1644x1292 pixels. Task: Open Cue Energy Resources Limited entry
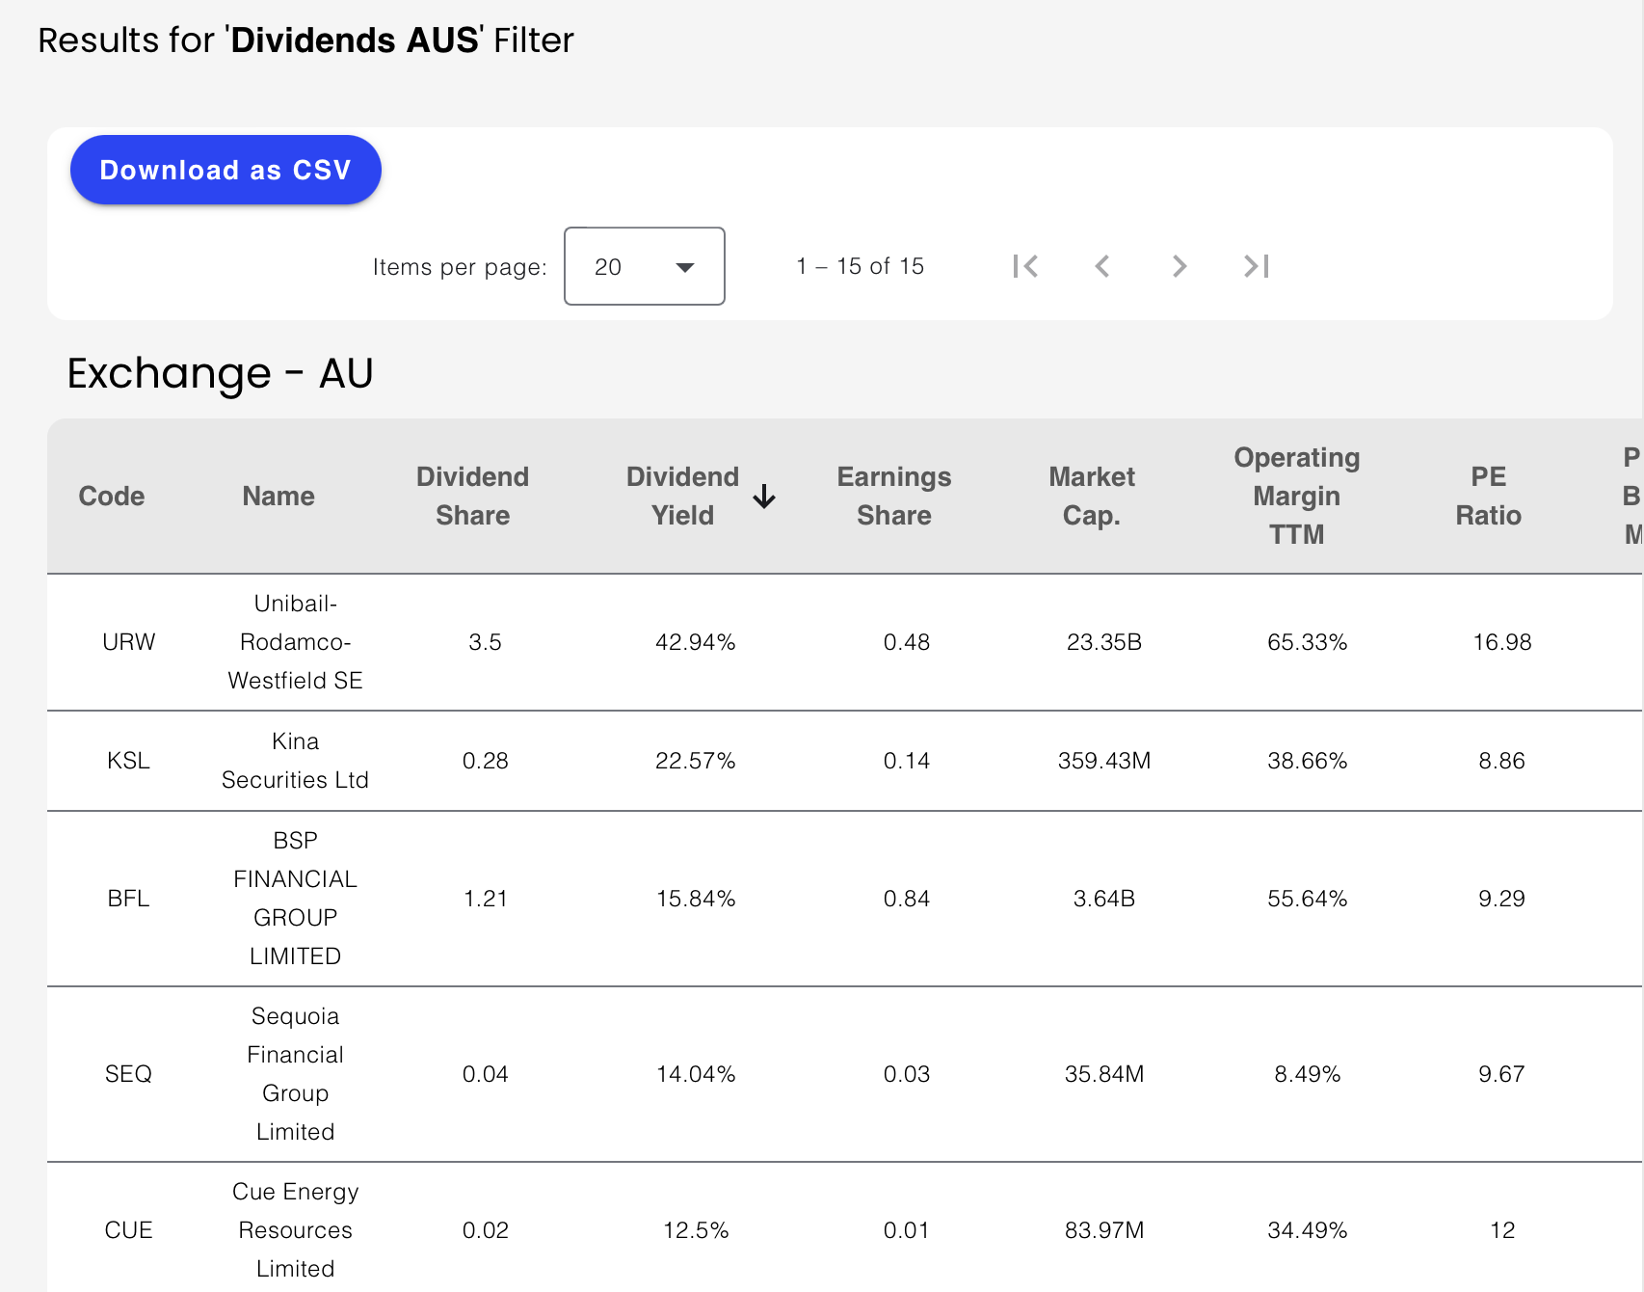point(295,1230)
